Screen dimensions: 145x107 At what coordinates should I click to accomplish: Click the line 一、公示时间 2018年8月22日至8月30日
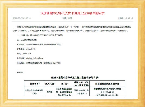(40, 35)
